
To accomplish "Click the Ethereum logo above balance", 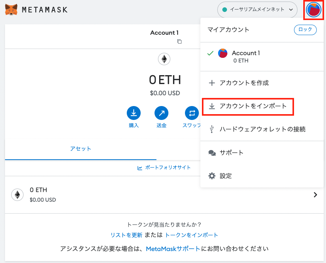I will 164,59.
